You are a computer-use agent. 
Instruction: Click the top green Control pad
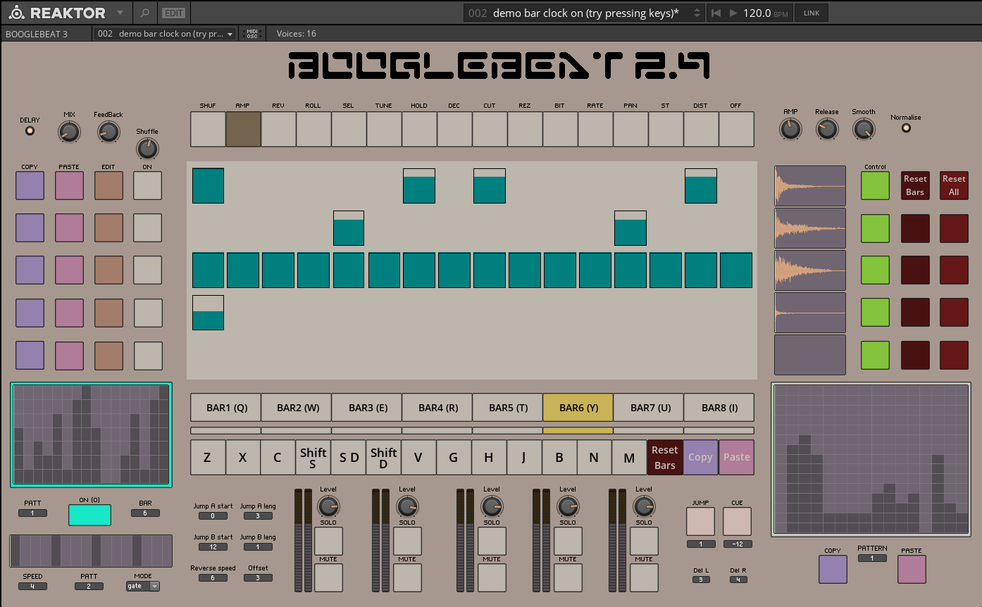(875, 186)
